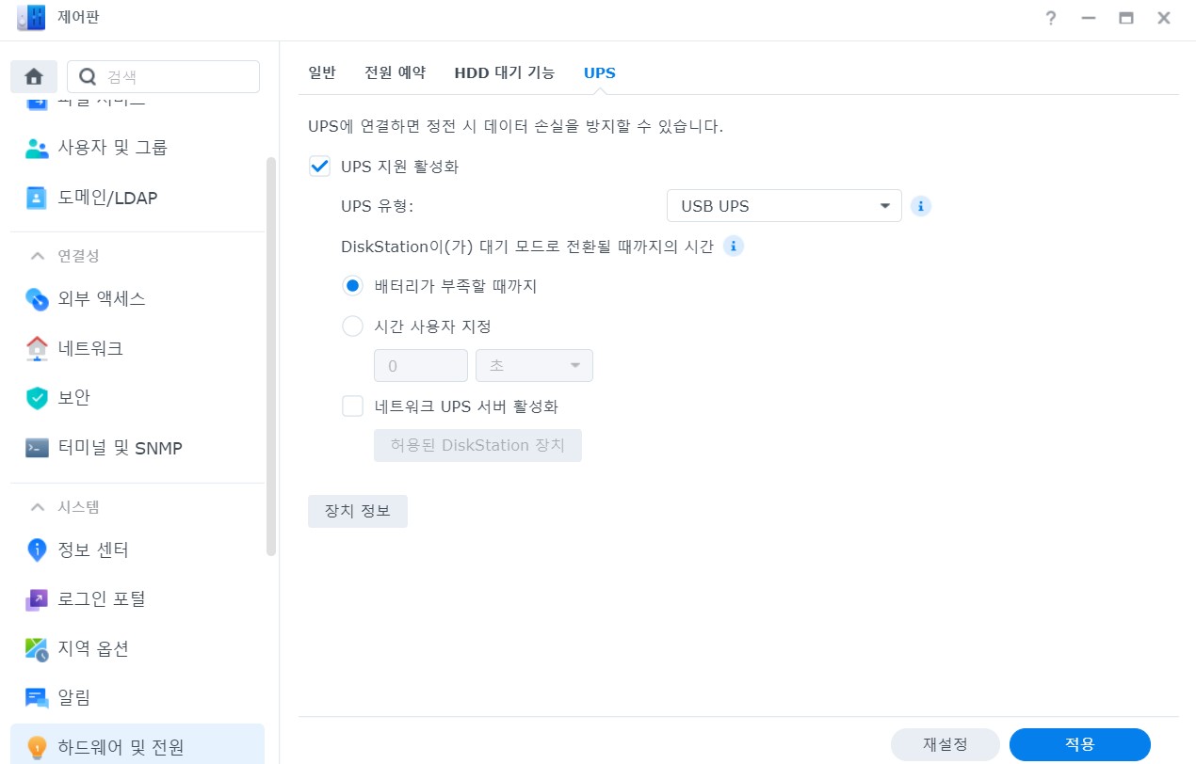1196x764 pixels.
Task: Click the 재설정 button
Action: click(945, 743)
